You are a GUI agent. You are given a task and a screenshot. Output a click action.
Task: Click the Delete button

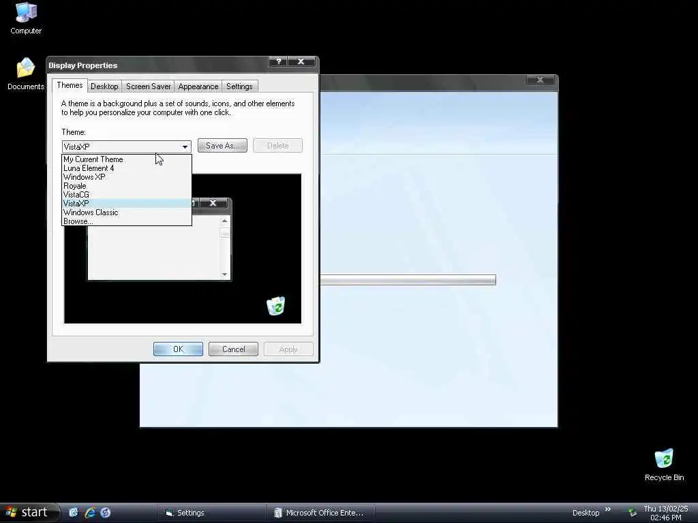(278, 146)
